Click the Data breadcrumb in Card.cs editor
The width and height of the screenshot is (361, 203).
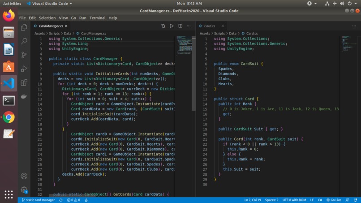(x=232, y=33)
